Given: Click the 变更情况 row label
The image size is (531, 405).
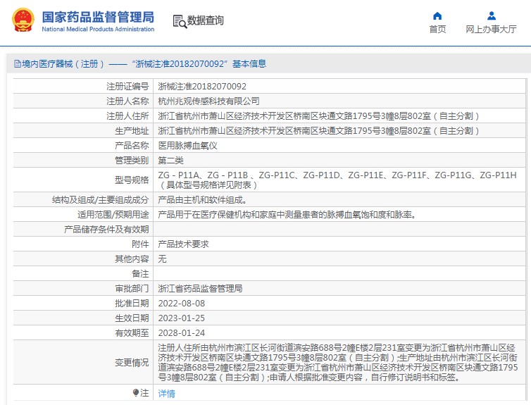Looking at the screenshot, I should tap(132, 362).
